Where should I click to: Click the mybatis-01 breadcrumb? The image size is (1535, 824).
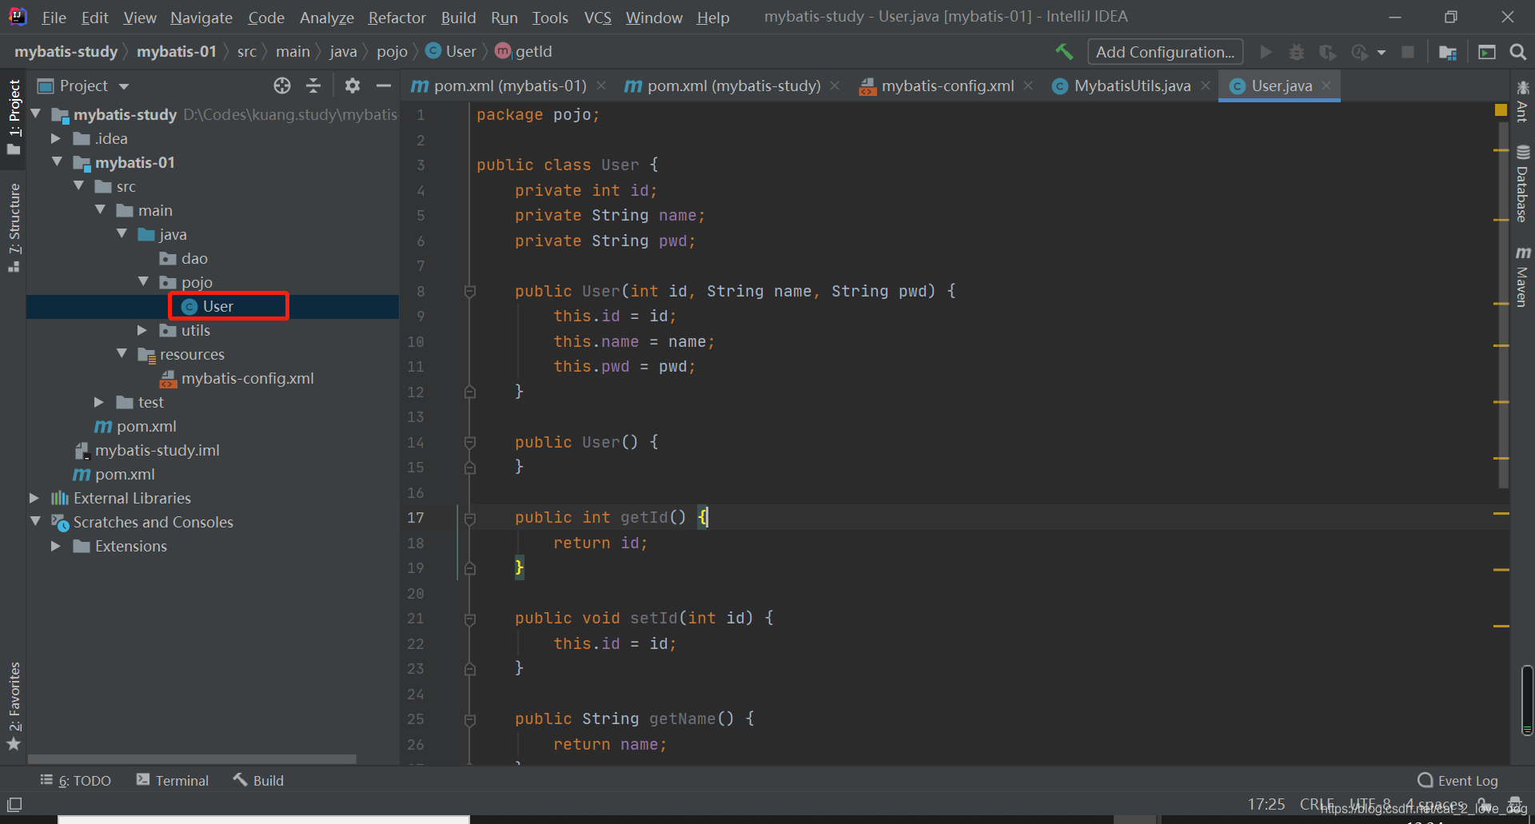(177, 51)
